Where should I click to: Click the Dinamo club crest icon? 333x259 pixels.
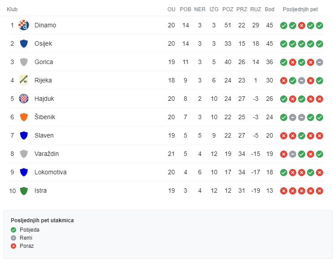(24, 25)
